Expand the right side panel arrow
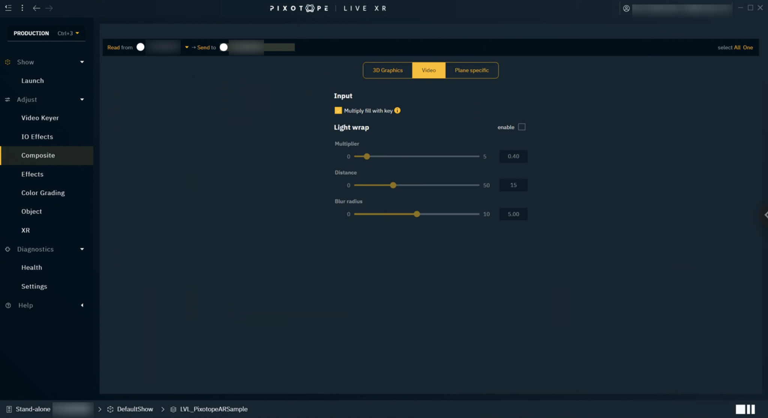The height and width of the screenshot is (418, 768). coord(765,215)
